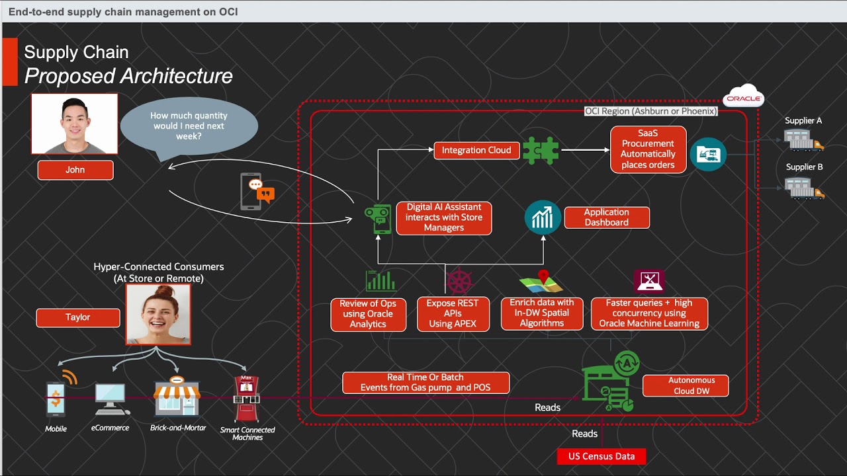Click Enrich data with In-DW Spatial Algorithms

coord(542,313)
